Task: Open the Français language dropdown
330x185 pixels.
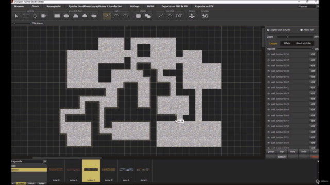Action: point(308,7)
